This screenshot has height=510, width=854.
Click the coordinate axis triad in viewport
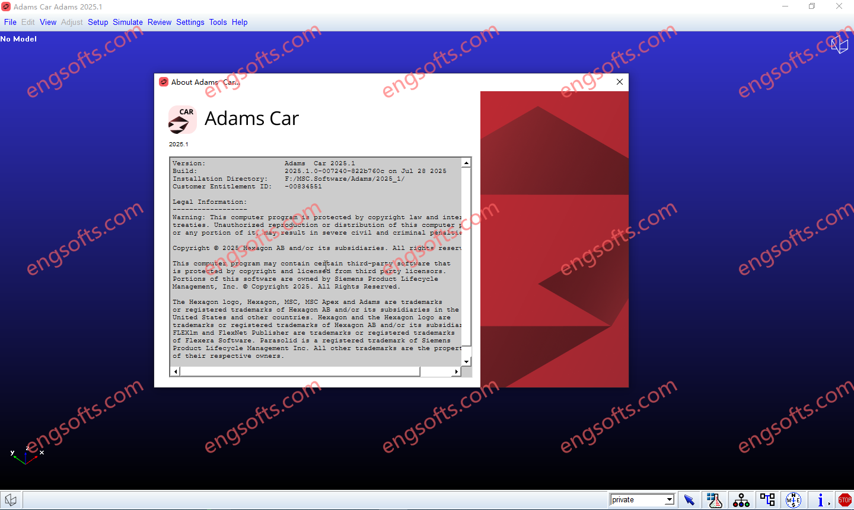tap(27, 455)
